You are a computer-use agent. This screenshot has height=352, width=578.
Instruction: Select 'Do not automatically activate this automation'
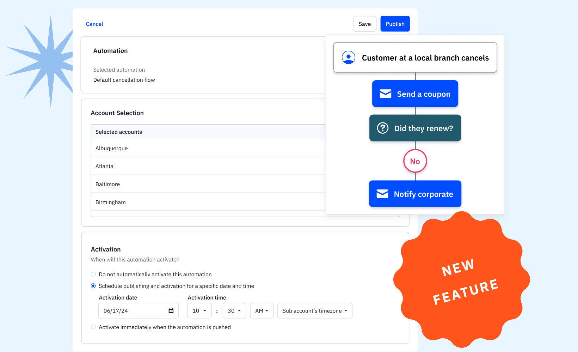93,274
